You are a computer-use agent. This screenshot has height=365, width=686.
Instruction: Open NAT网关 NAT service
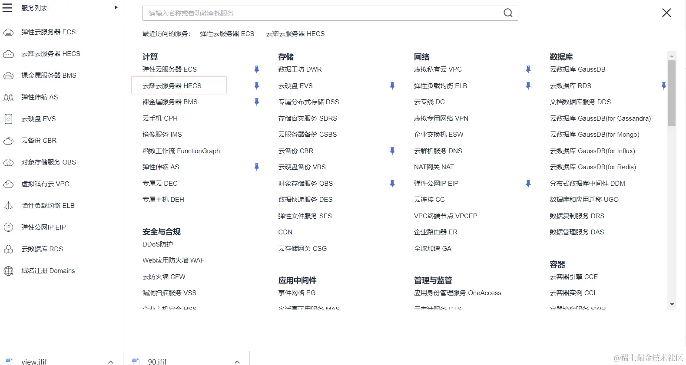click(x=434, y=167)
